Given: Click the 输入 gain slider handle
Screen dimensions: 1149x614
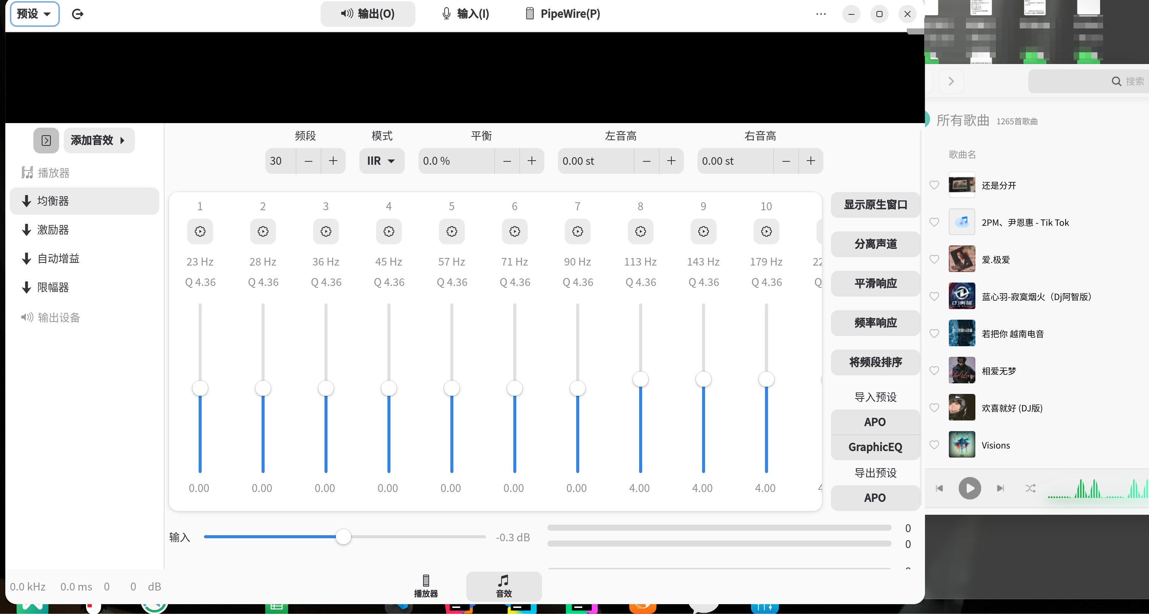Looking at the screenshot, I should 343,536.
